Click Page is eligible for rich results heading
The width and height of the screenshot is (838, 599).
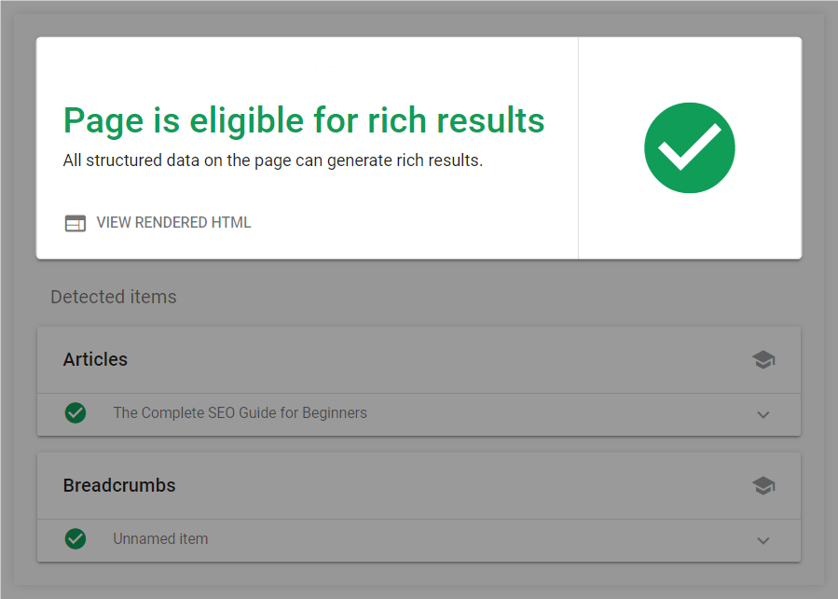pyautogui.click(x=304, y=121)
